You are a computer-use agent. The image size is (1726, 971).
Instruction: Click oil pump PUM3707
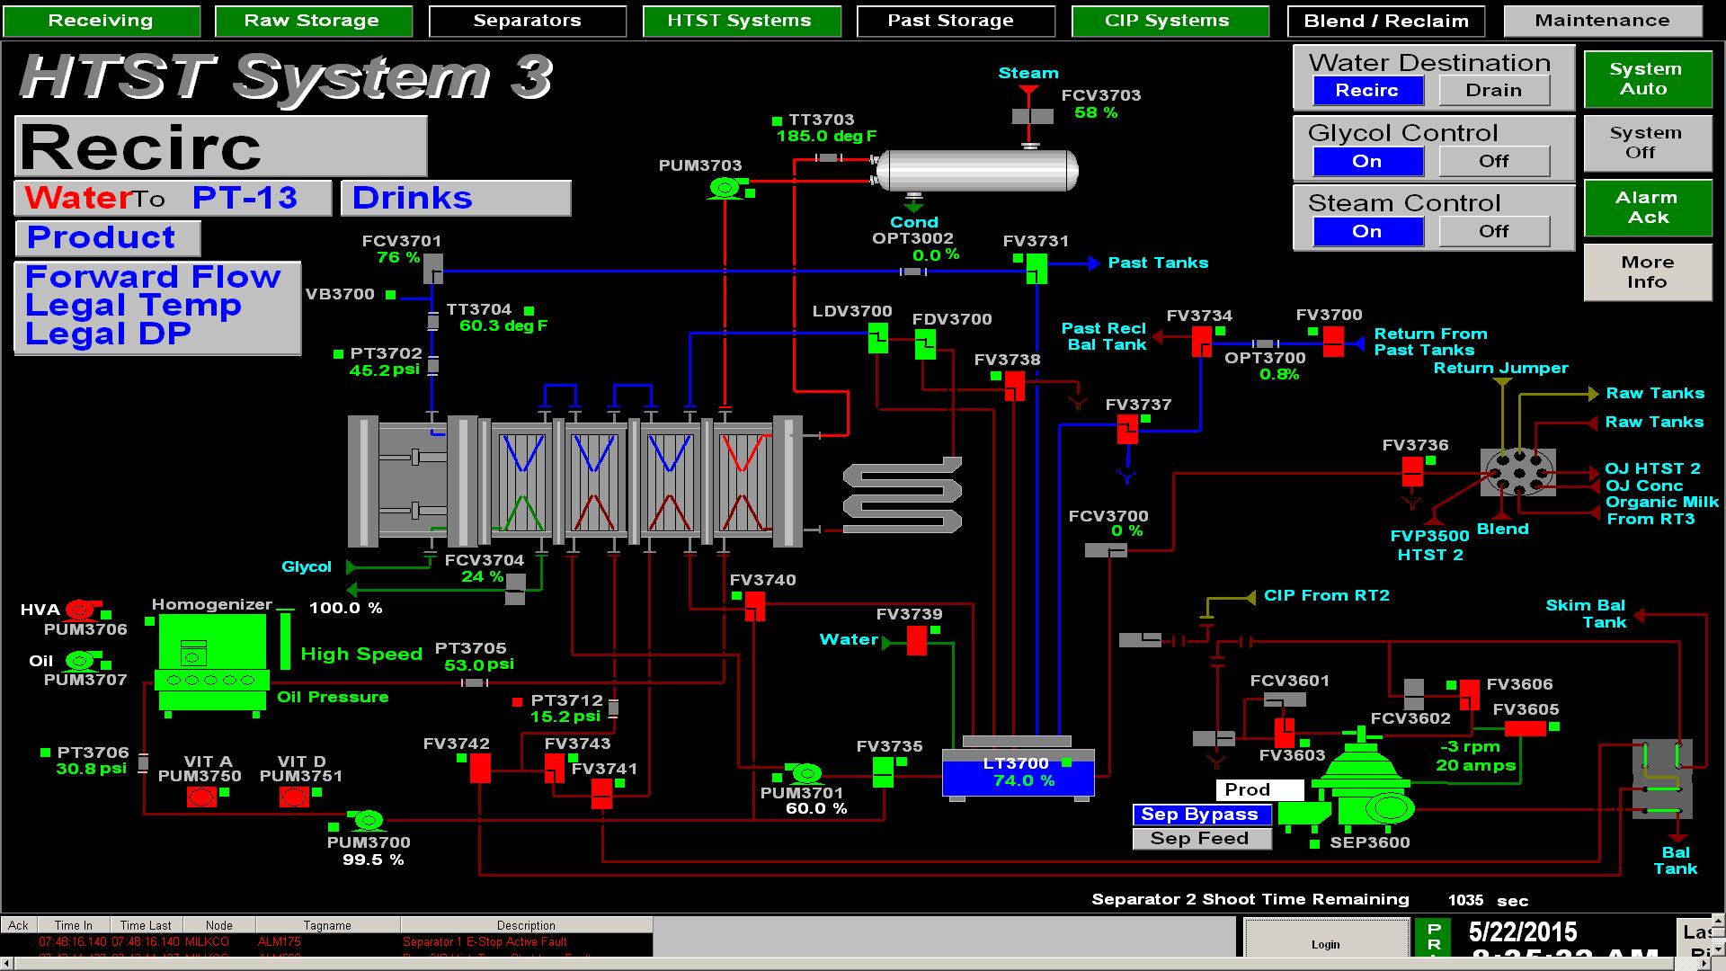coord(82,661)
